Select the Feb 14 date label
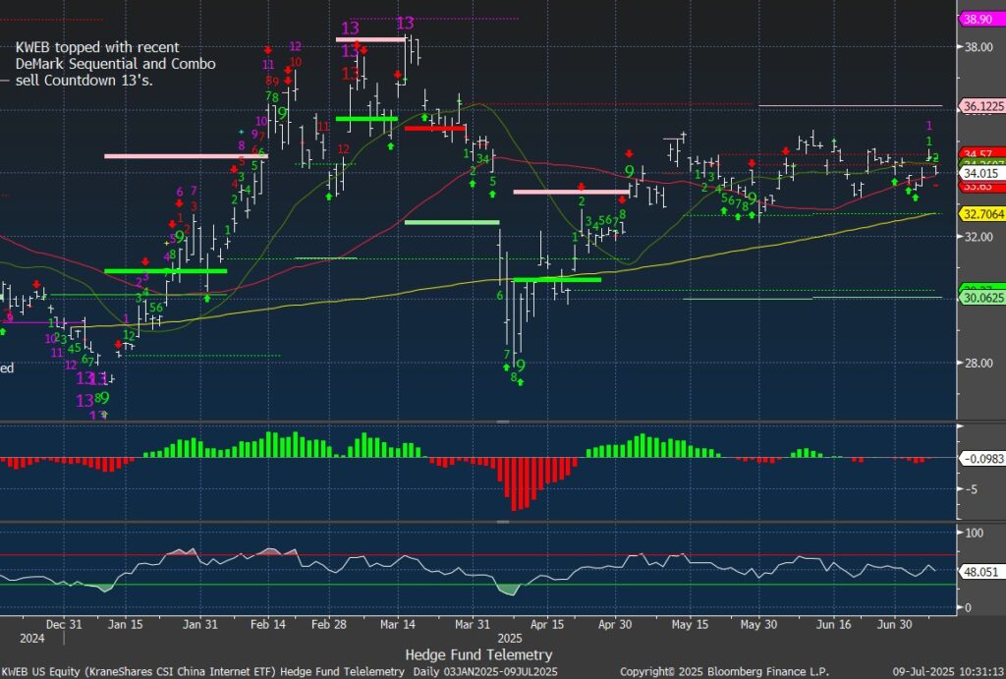This screenshot has width=1006, height=679. 268,624
